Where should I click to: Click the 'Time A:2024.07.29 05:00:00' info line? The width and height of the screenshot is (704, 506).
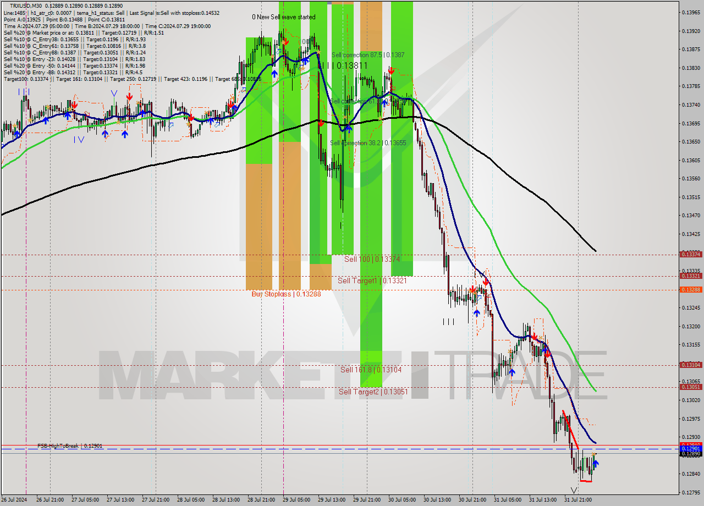click(36, 26)
